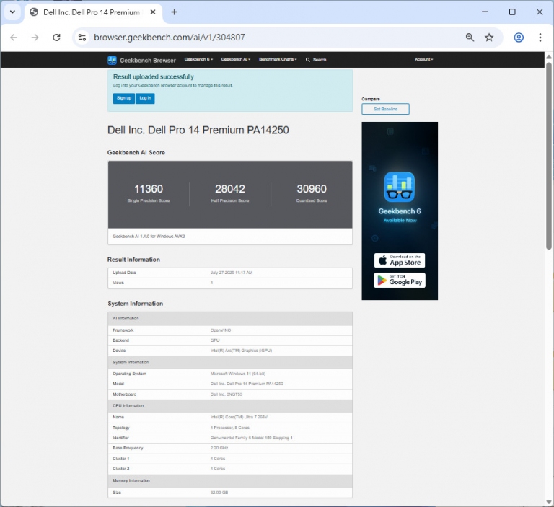Image resolution: width=554 pixels, height=507 pixels.
Task: Click the Topology value 1 Processor, 8 Cores
Action: (230, 428)
